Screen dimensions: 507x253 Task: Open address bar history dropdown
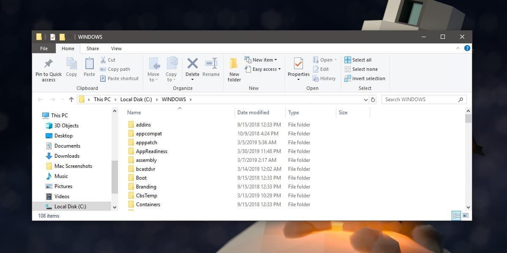[x=366, y=100]
